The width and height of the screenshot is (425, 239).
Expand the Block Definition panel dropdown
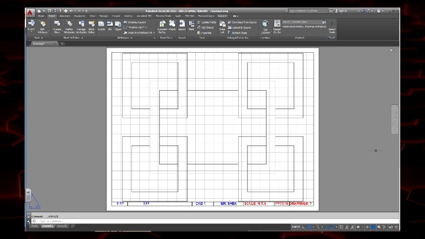click(x=82, y=38)
